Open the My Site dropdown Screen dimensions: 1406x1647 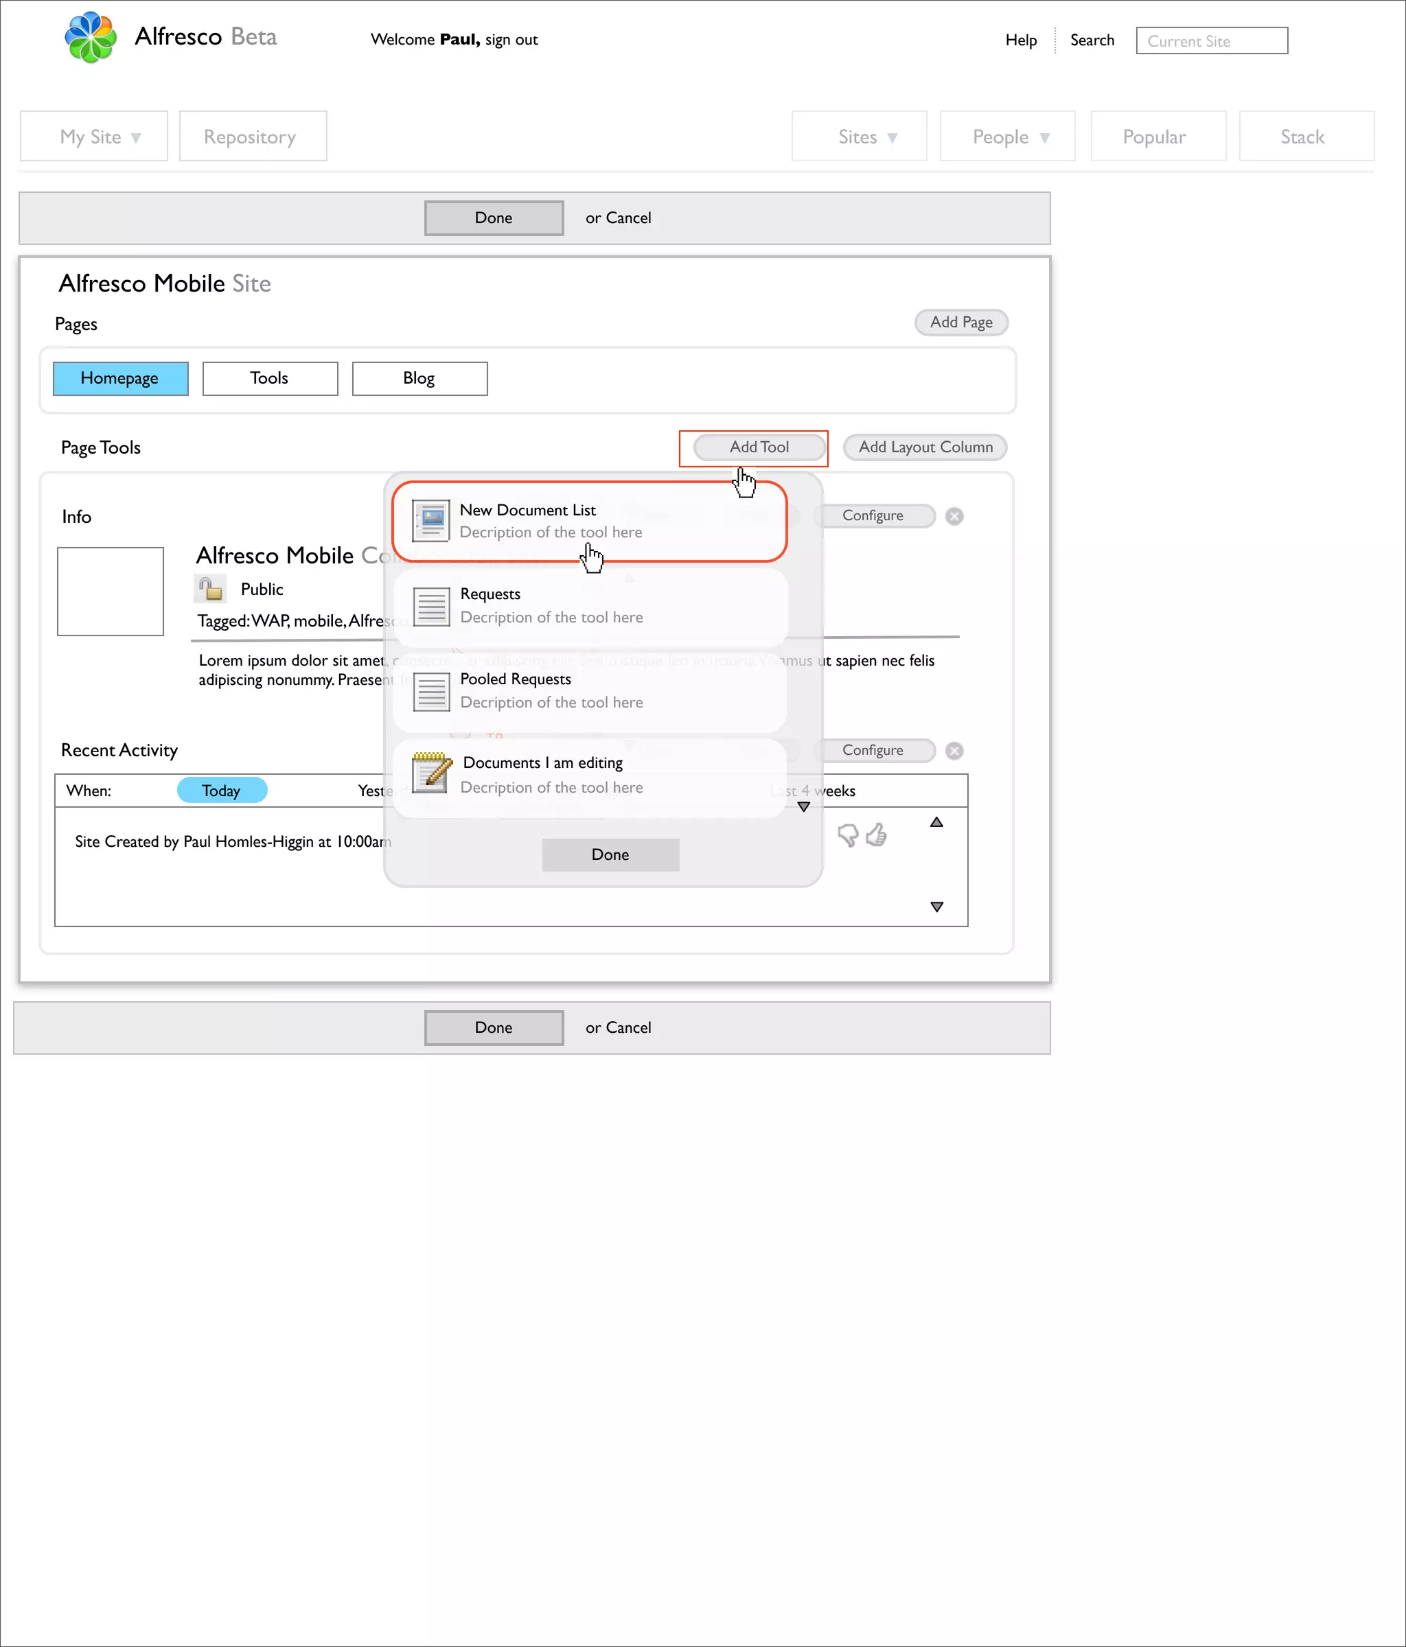tap(94, 137)
